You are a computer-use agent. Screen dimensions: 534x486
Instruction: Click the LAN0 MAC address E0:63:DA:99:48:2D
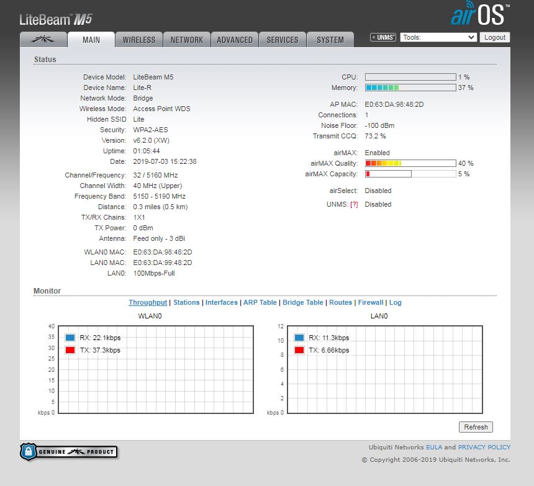(x=163, y=263)
